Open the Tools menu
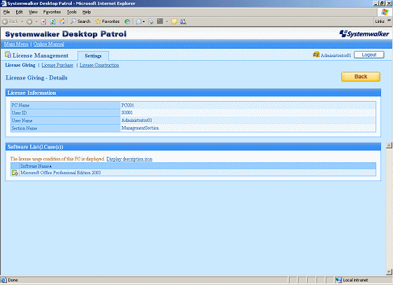This screenshot has height=285, width=393. (x=72, y=12)
